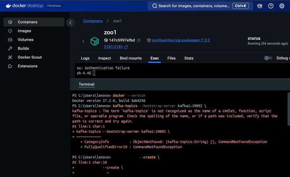
Task: Click the 'FullyQualifiedErrorId : CommandNotFoundException' line
Action: [x=131, y=147]
